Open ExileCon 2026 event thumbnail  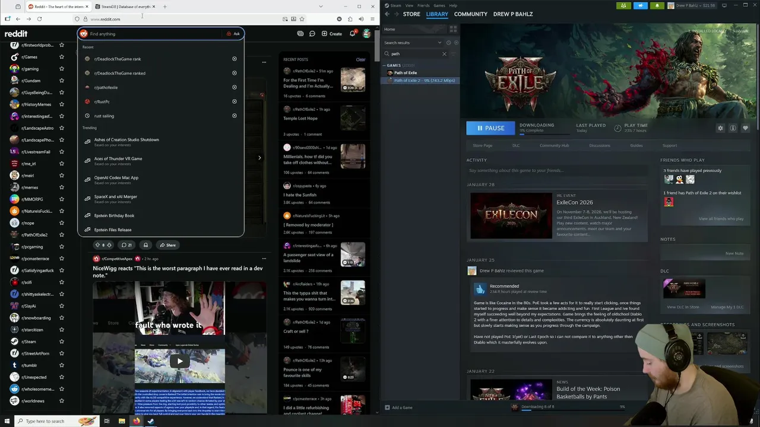click(x=511, y=216)
